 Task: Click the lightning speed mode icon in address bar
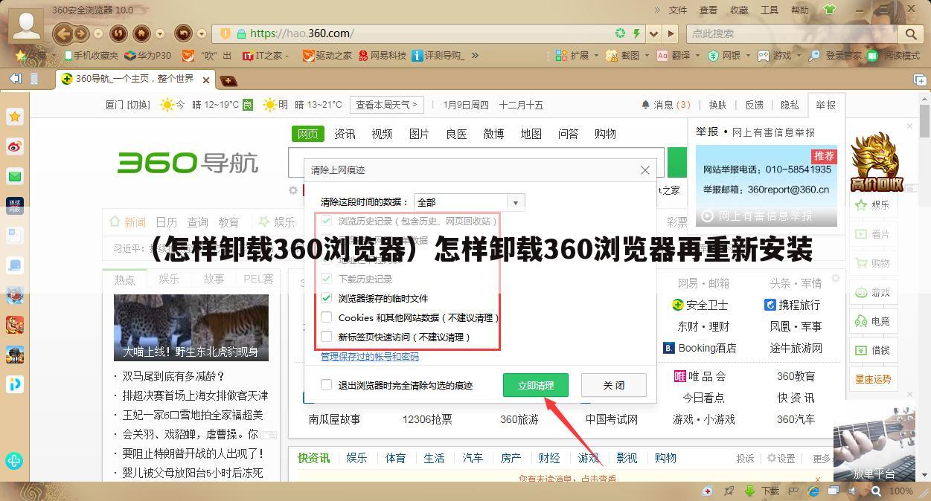click(x=636, y=33)
